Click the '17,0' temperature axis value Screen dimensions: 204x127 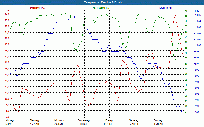click(x=7, y=56)
